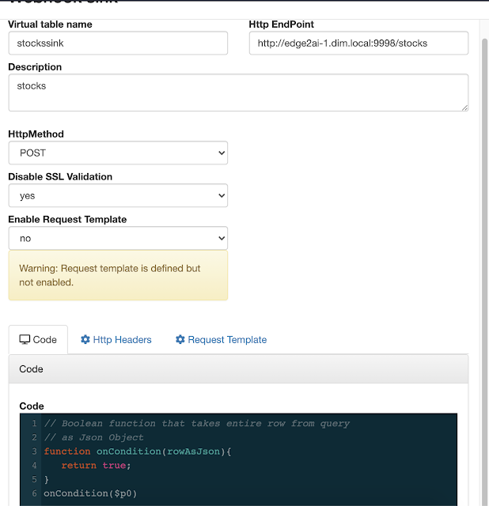Screen dimensions: 489x506
Task: Grab the Description textarea resize handle
Action: click(464, 108)
